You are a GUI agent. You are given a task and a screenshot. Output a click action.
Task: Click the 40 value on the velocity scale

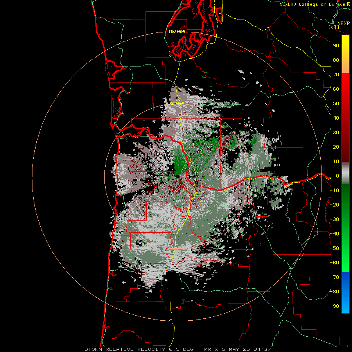click(336, 118)
